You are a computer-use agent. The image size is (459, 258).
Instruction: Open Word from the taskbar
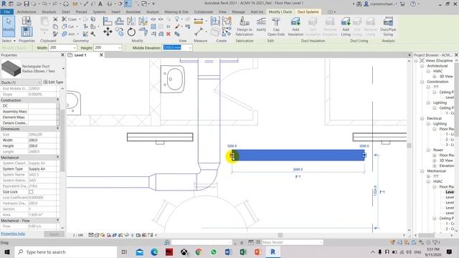pyautogui.click(x=228, y=252)
